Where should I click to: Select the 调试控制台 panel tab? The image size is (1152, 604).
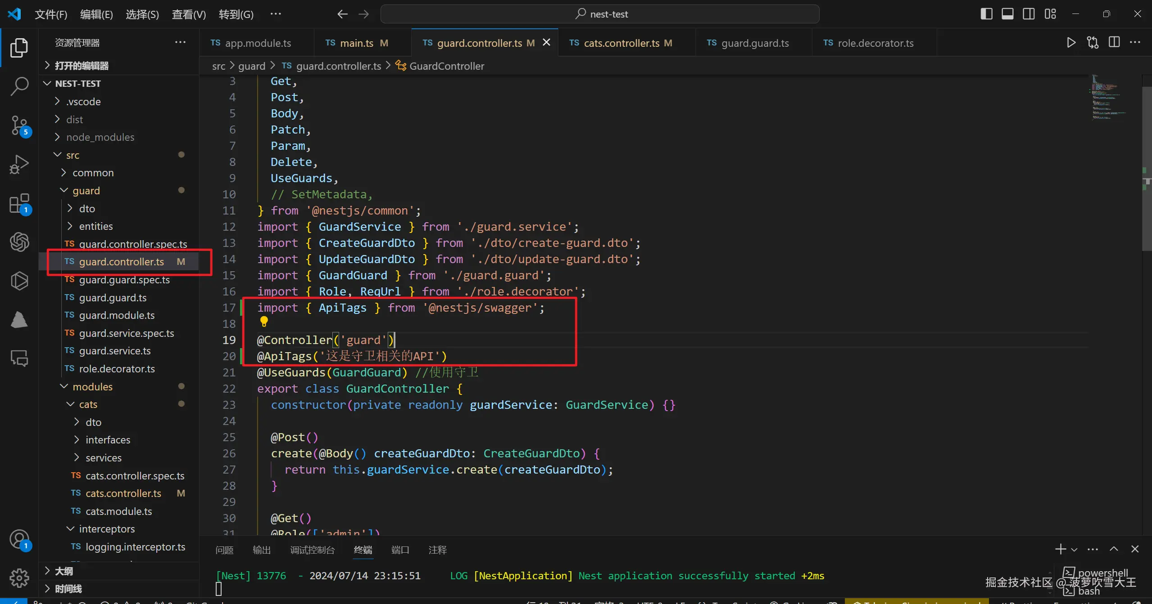pyautogui.click(x=312, y=550)
